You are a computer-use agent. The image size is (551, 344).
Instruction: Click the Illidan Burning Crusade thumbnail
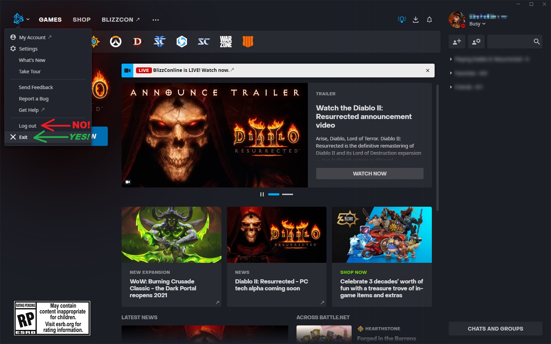coord(171,235)
